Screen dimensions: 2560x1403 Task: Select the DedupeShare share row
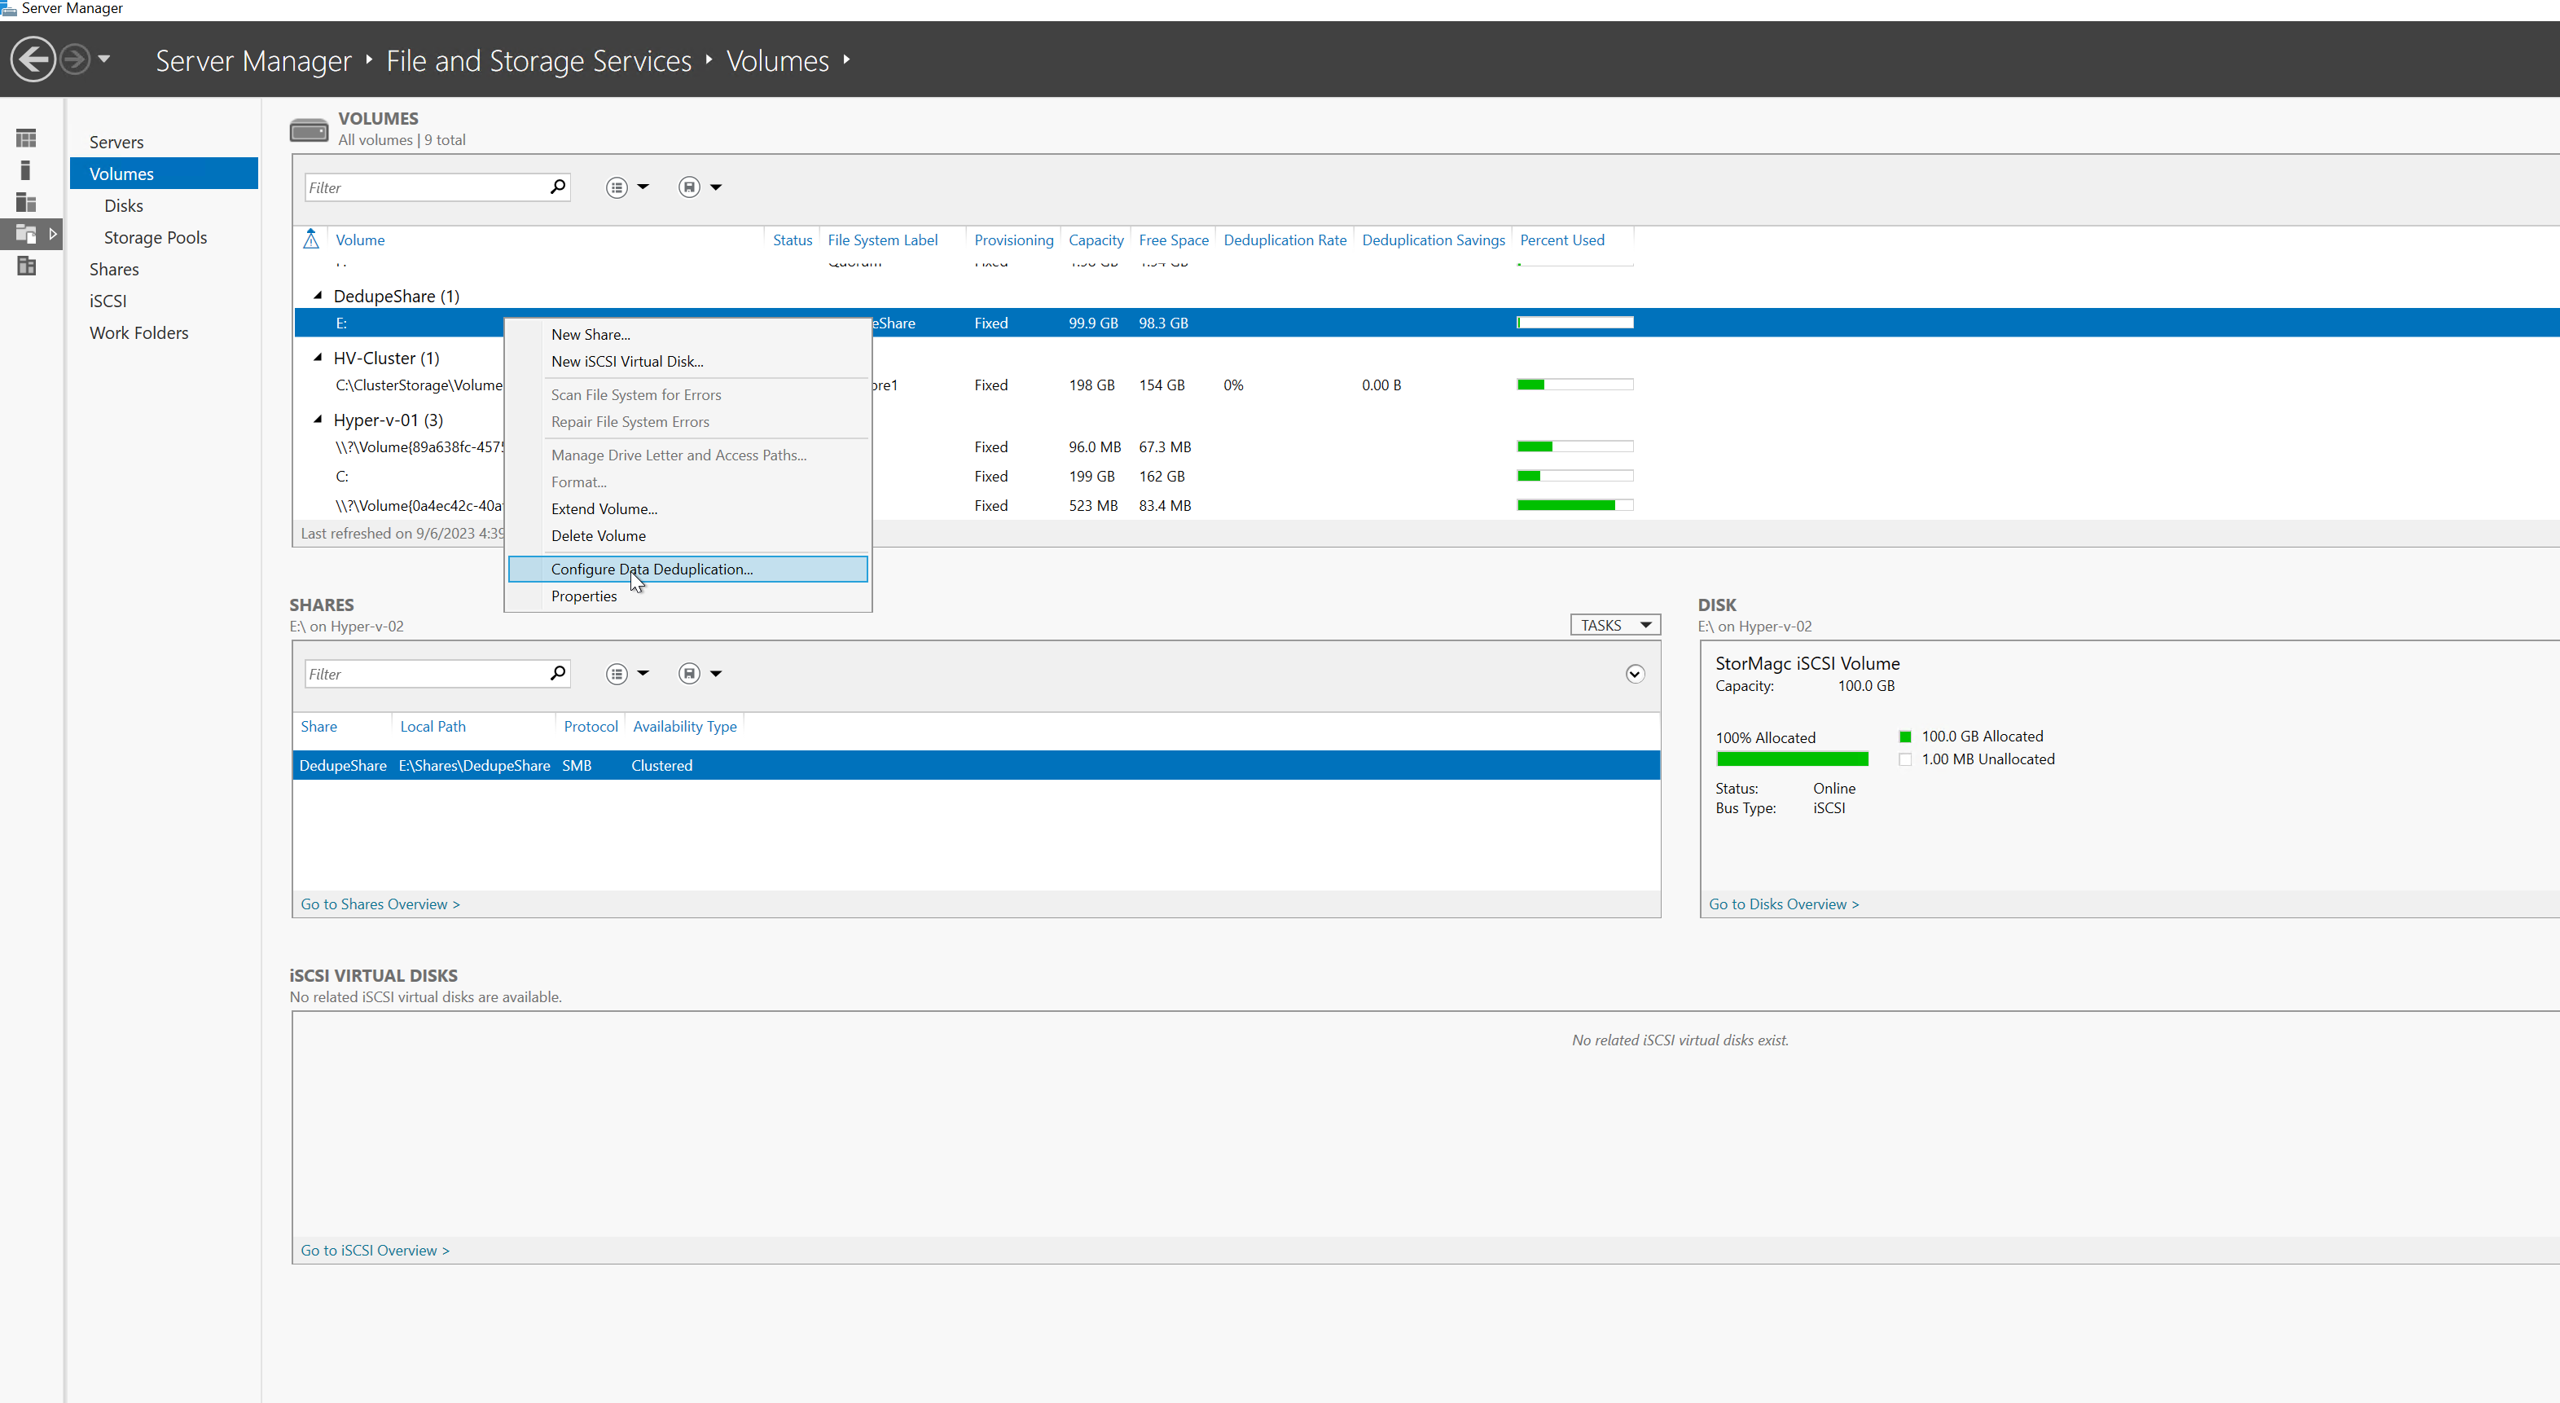coord(977,764)
